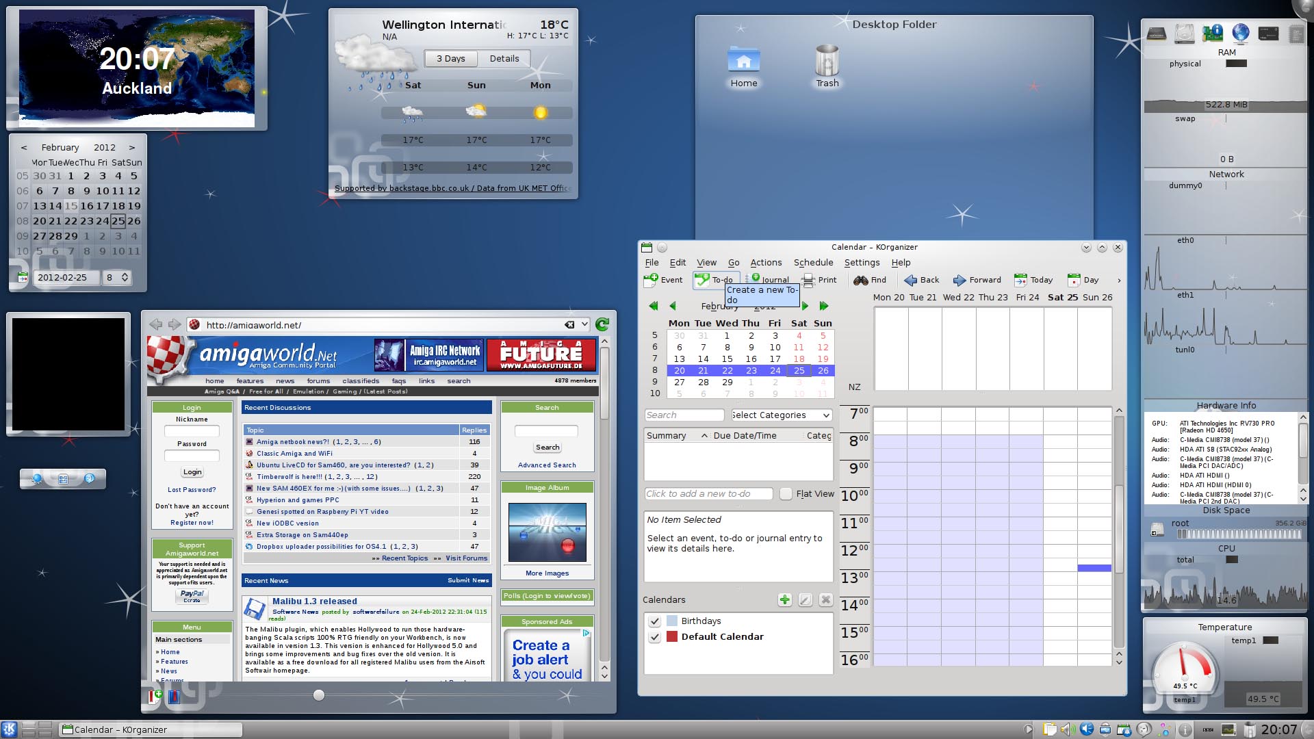This screenshot has width=1314, height=739.
Task: Jump to next year with double arrow
Action: 824,306
